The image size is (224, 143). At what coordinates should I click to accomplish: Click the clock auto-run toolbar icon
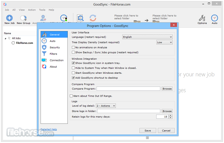(64, 18)
